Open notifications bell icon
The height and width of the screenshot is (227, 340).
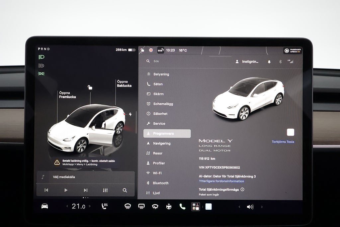pos(269,62)
